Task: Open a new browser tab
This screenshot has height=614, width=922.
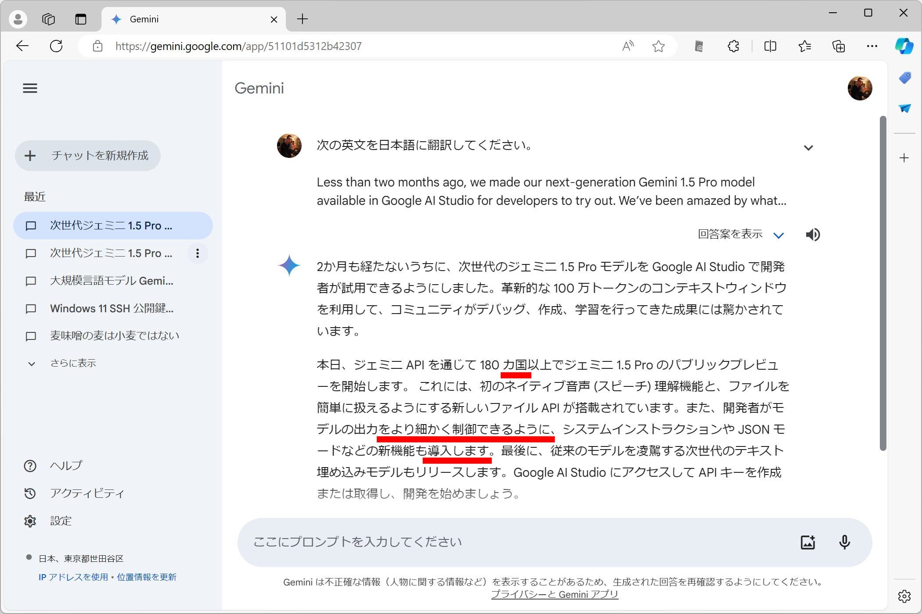Action: (x=303, y=19)
